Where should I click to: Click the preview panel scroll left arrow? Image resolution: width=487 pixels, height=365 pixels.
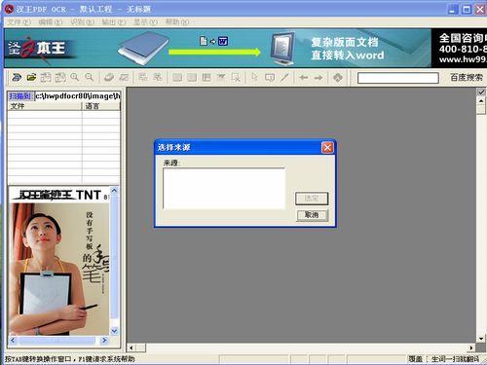coord(13,341)
